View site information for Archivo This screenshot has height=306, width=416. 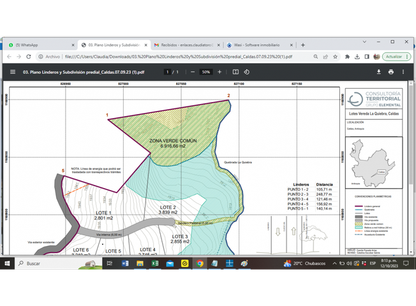coord(49,57)
